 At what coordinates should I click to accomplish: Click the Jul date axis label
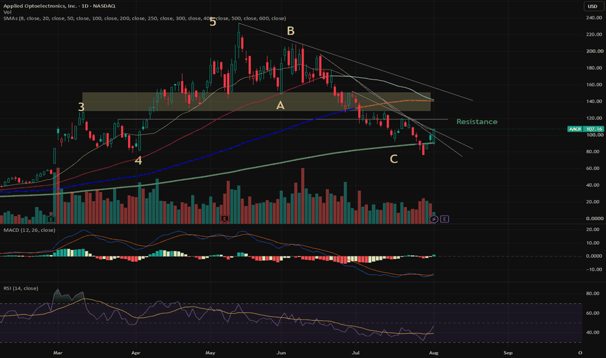click(x=356, y=353)
